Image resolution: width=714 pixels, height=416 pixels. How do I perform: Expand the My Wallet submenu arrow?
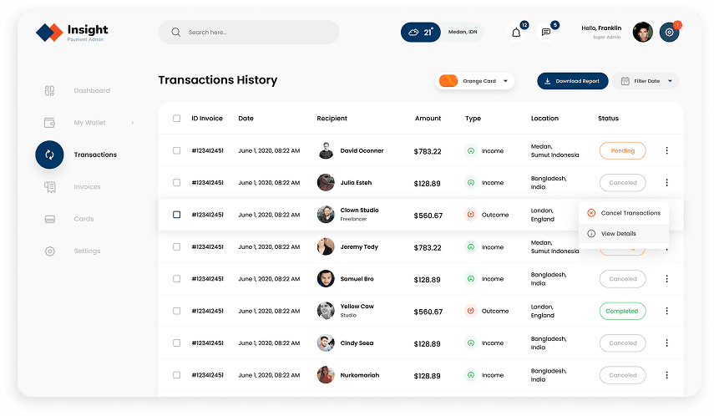pos(133,123)
